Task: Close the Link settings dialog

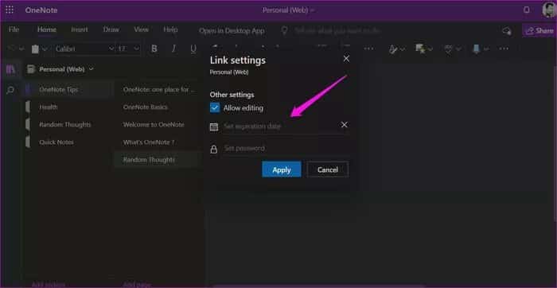Action: tap(346, 59)
